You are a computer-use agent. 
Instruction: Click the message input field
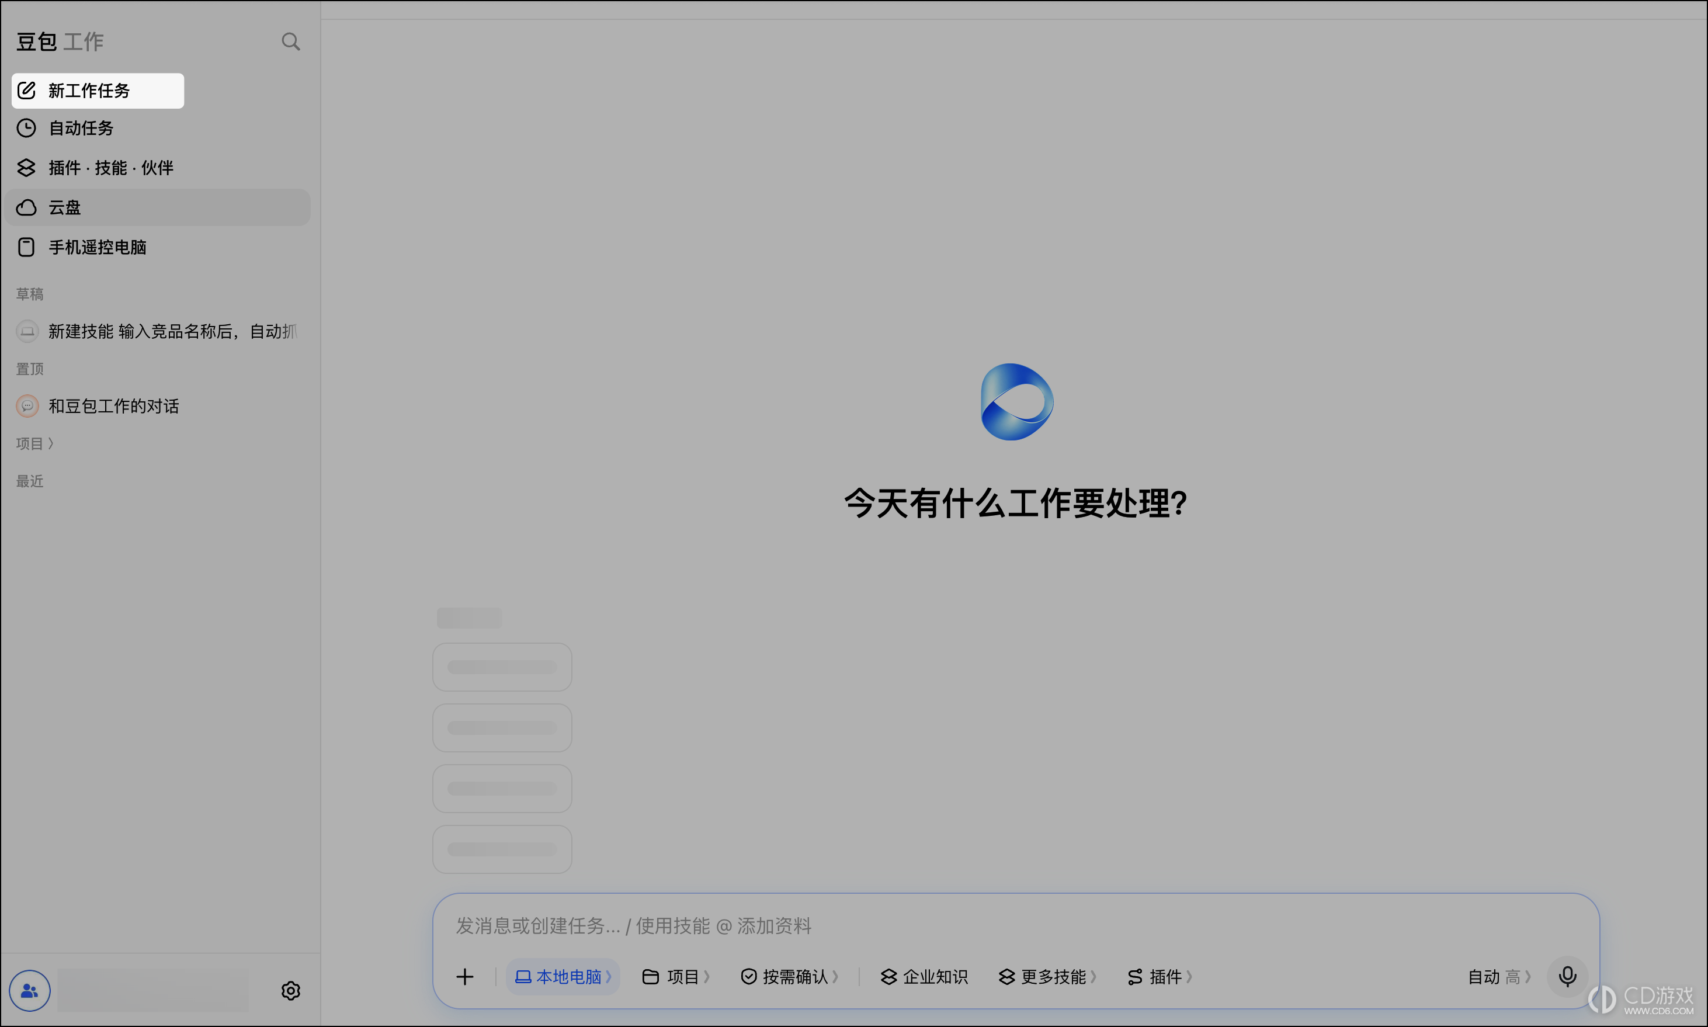tap(1016, 926)
